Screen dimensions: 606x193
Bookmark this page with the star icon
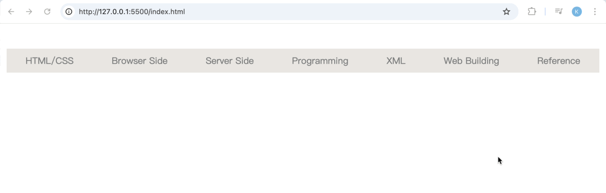pyautogui.click(x=507, y=12)
